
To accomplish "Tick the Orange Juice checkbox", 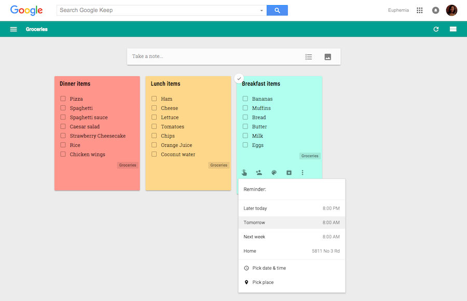I will (154, 145).
